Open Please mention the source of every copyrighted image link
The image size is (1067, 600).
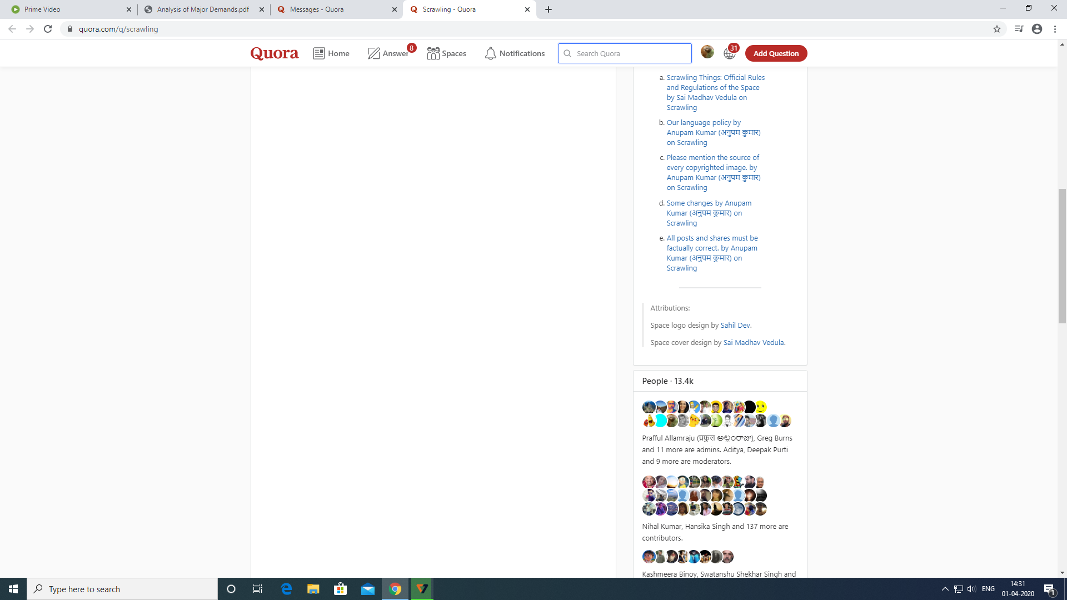click(x=714, y=172)
